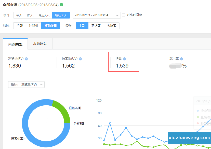The image size is (211, 149).
Task: Click help icon next to 访客数(UV)
Action: tap(80, 59)
